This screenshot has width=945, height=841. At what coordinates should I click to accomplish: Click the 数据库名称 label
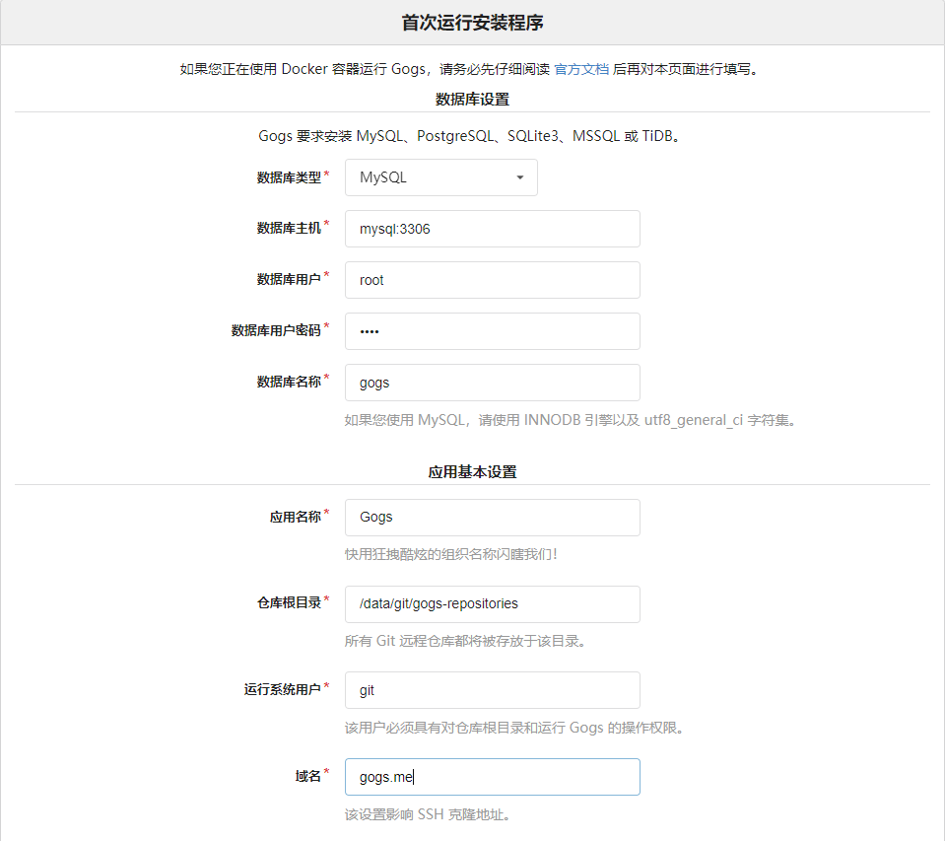tap(289, 382)
